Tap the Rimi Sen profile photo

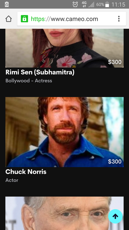click(64, 48)
